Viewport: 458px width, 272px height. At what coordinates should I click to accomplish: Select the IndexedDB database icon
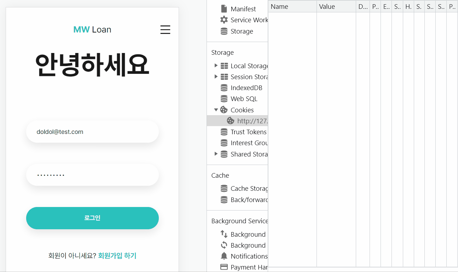coord(224,88)
